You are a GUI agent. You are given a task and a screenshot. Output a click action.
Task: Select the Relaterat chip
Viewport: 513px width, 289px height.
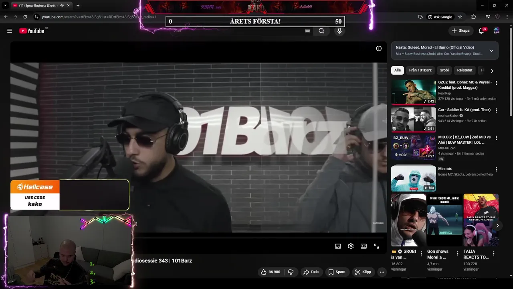click(465, 70)
